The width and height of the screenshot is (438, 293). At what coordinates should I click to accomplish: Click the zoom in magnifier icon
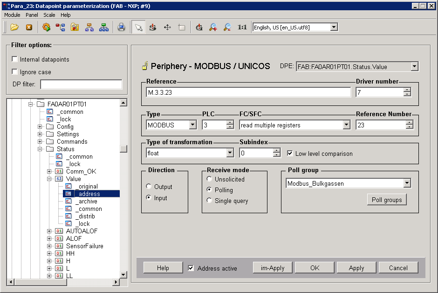(213, 27)
